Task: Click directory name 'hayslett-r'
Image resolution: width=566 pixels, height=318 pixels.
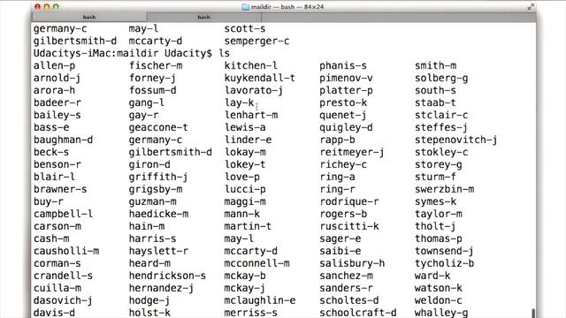Action: [x=158, y=251]
